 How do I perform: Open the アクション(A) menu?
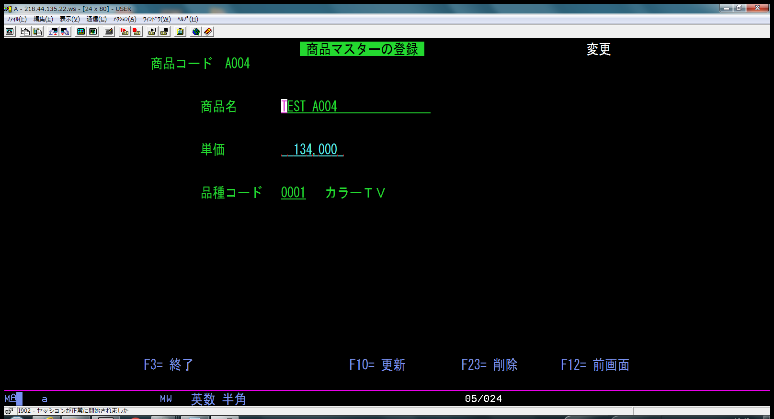tap(125, 19)
